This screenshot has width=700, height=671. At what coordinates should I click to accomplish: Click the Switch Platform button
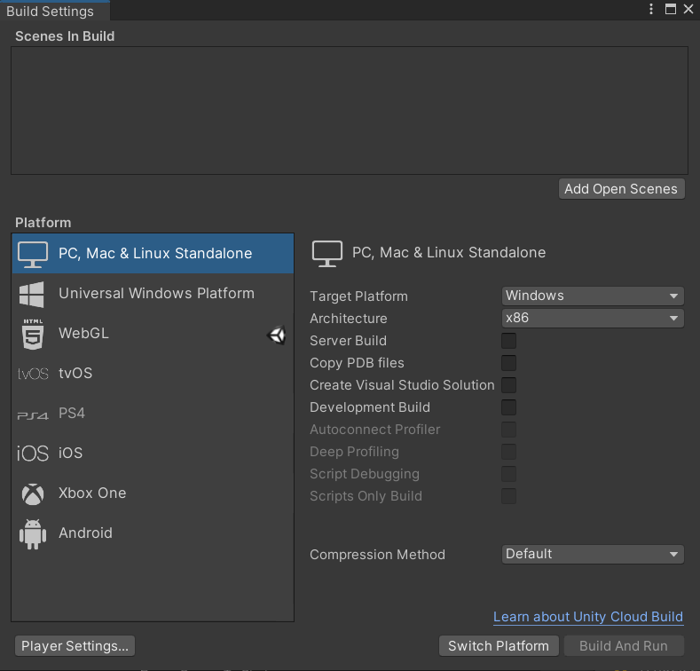click(499, 646)
